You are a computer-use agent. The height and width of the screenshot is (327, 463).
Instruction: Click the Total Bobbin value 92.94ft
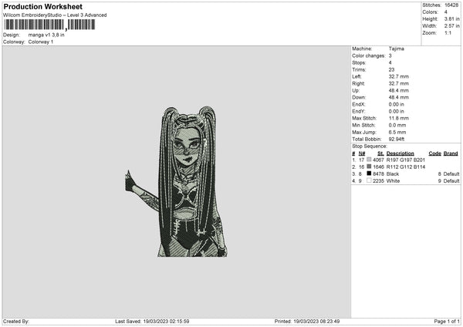point(397,139)
